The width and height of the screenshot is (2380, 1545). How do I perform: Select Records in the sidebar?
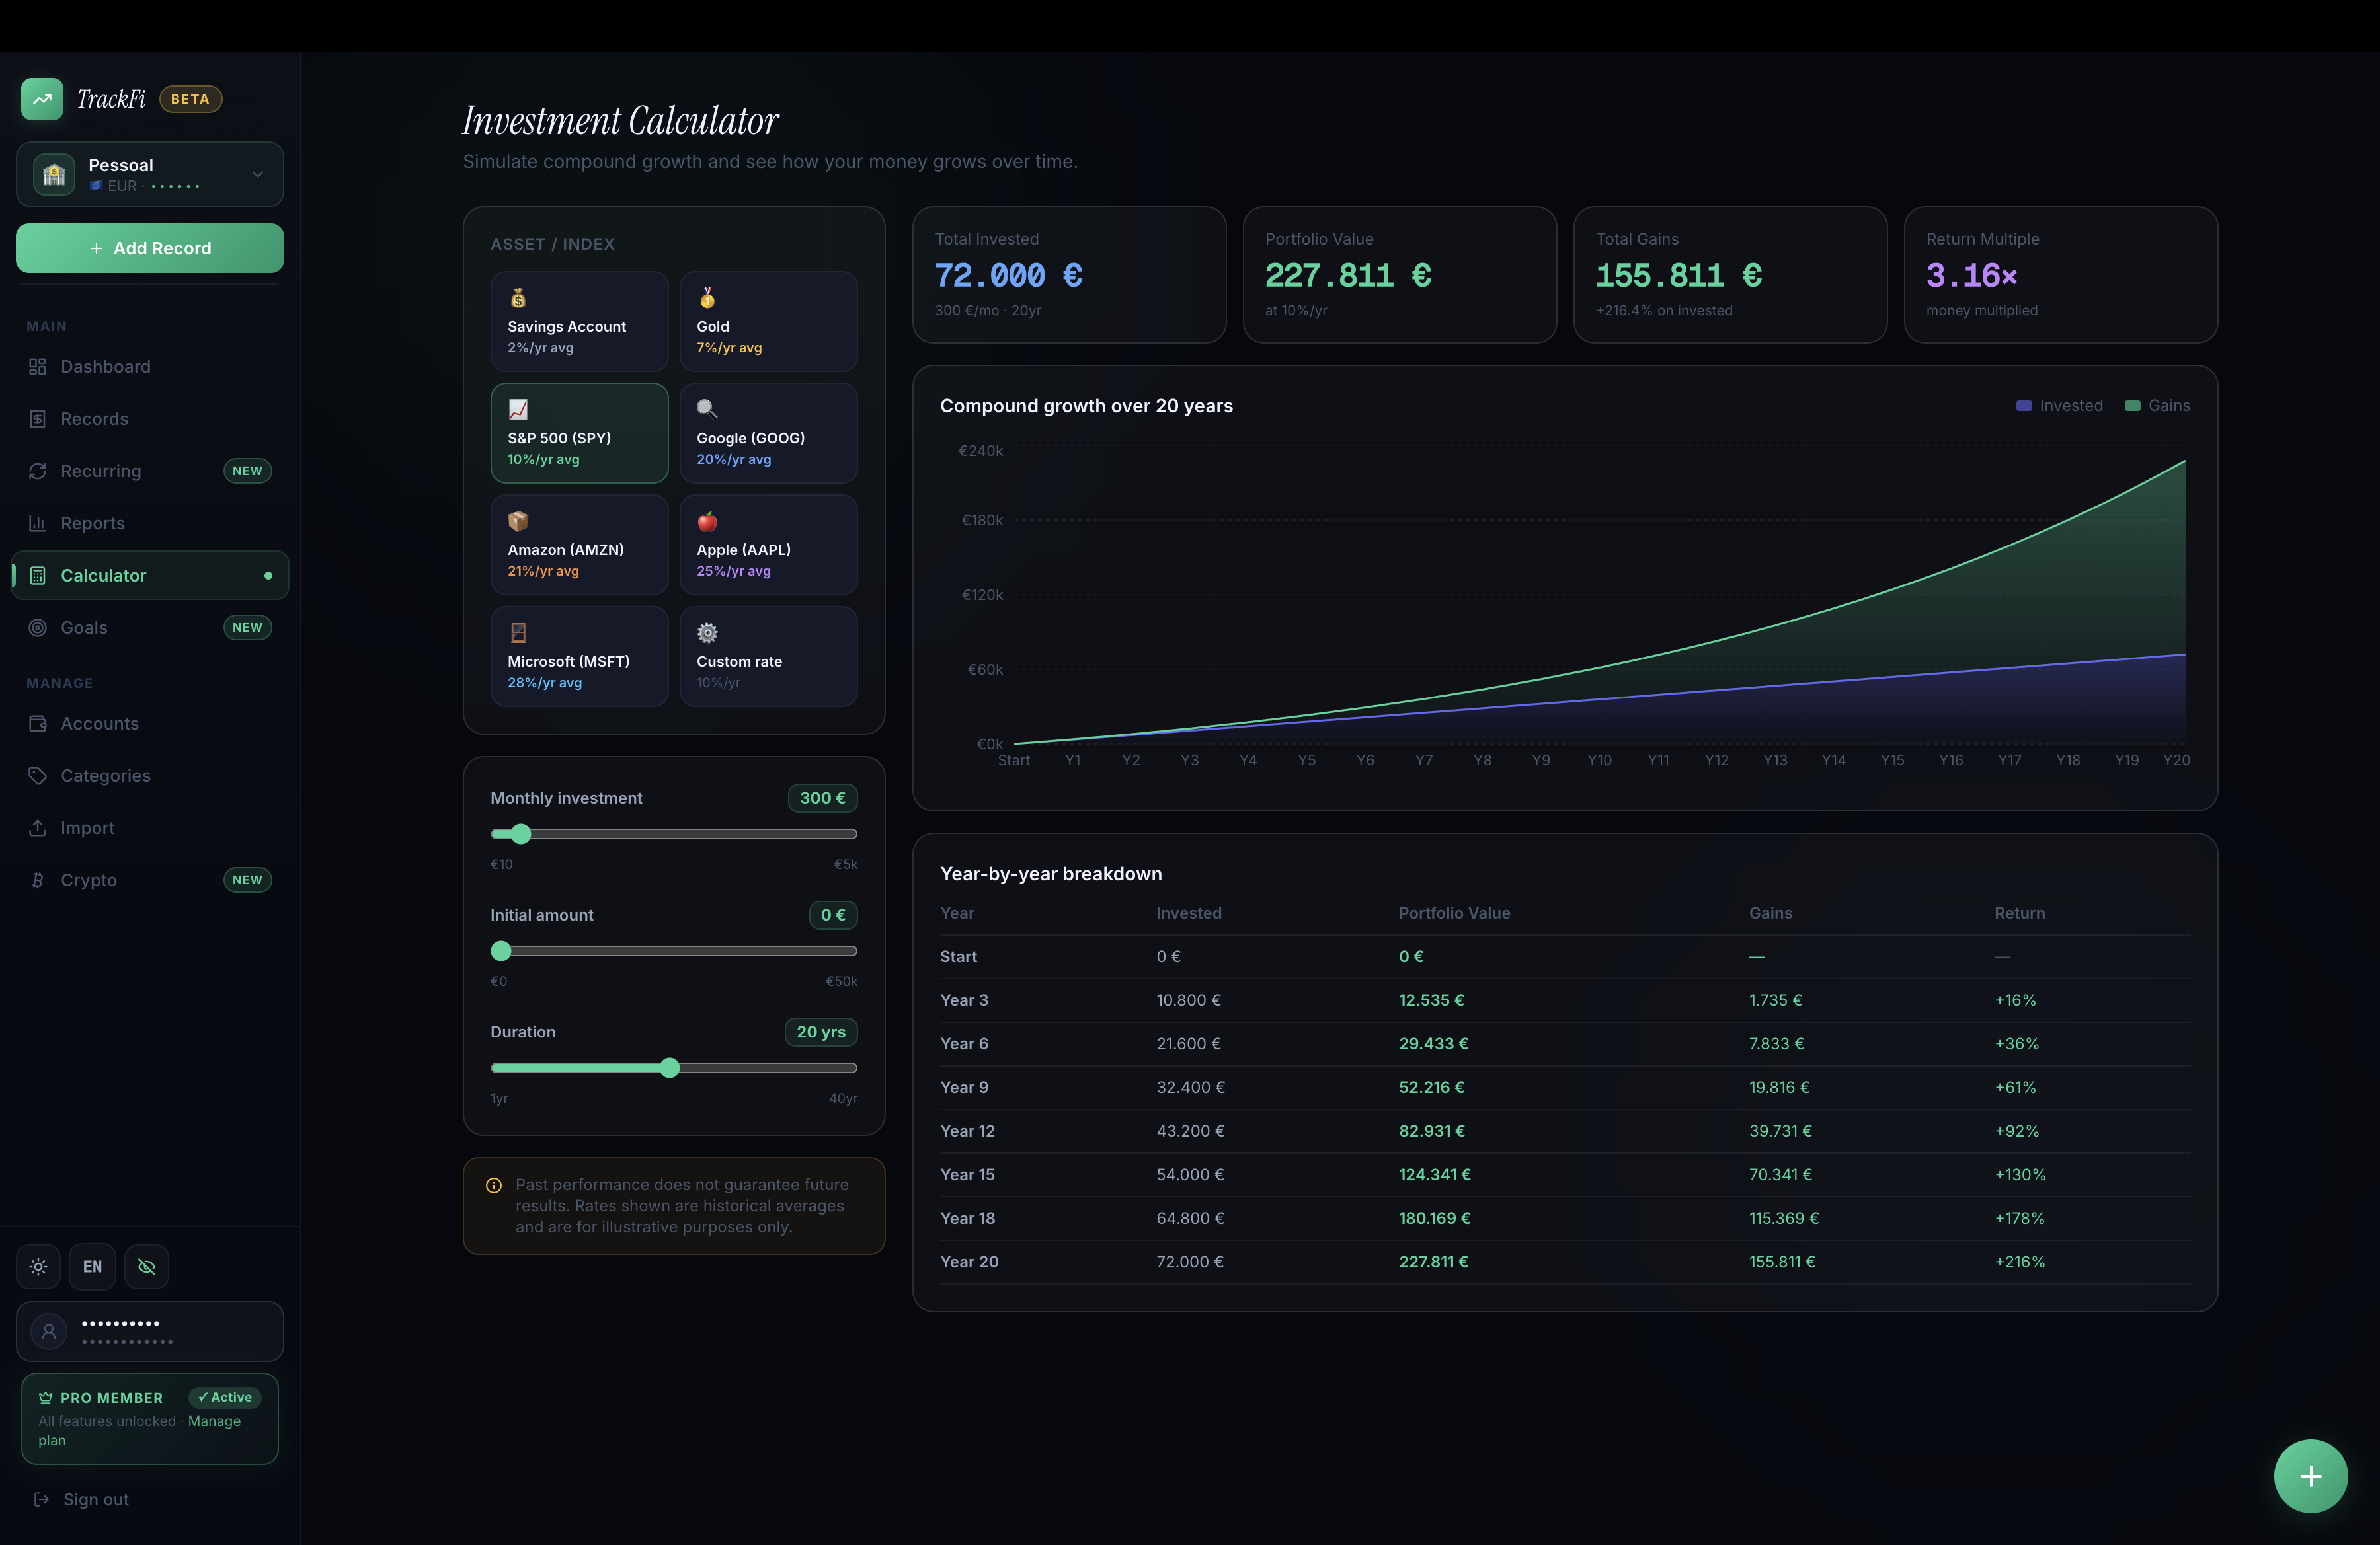(x=95, y=418)
